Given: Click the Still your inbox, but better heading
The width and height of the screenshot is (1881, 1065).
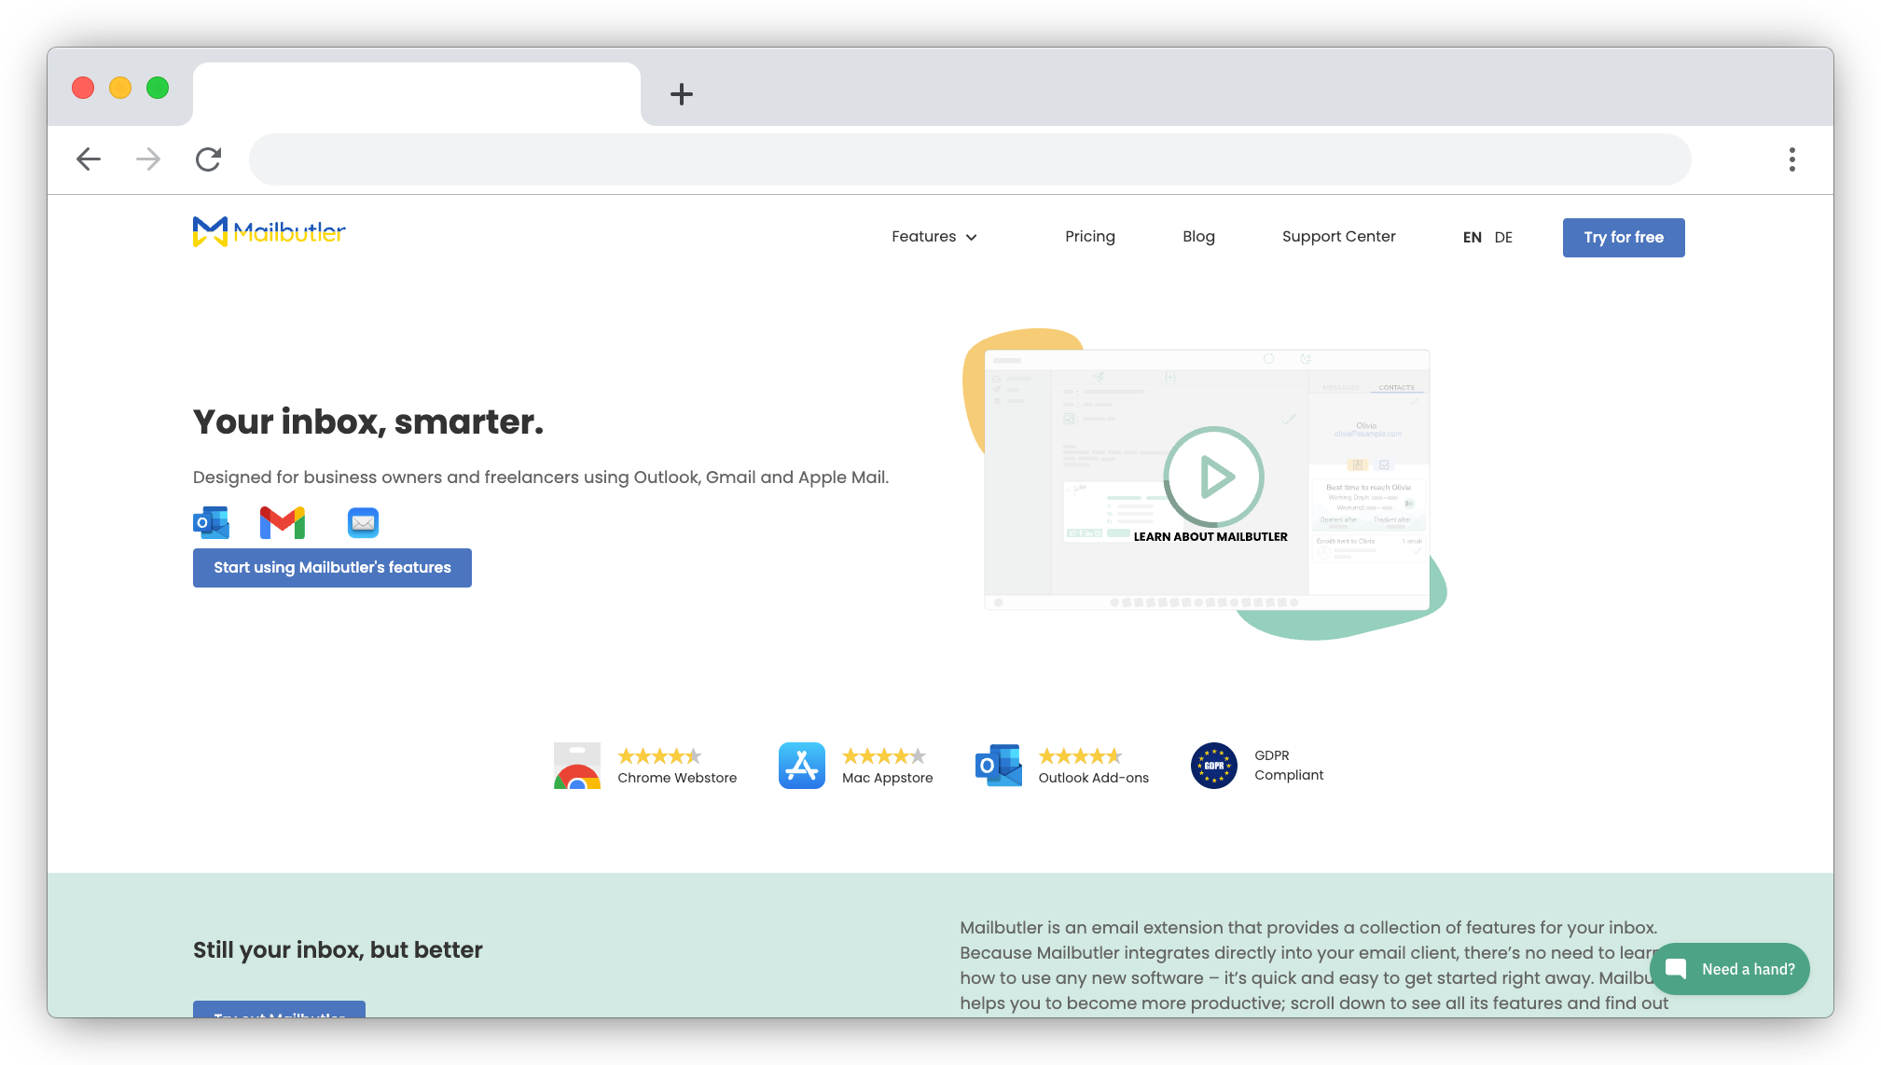Looking at the screenshot, I should coord(338,949).
